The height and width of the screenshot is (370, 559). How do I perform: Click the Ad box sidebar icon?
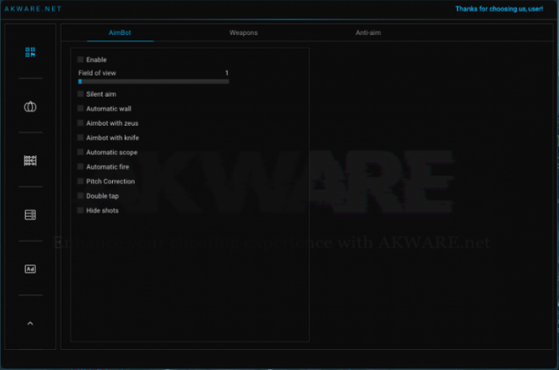[30, 269]
